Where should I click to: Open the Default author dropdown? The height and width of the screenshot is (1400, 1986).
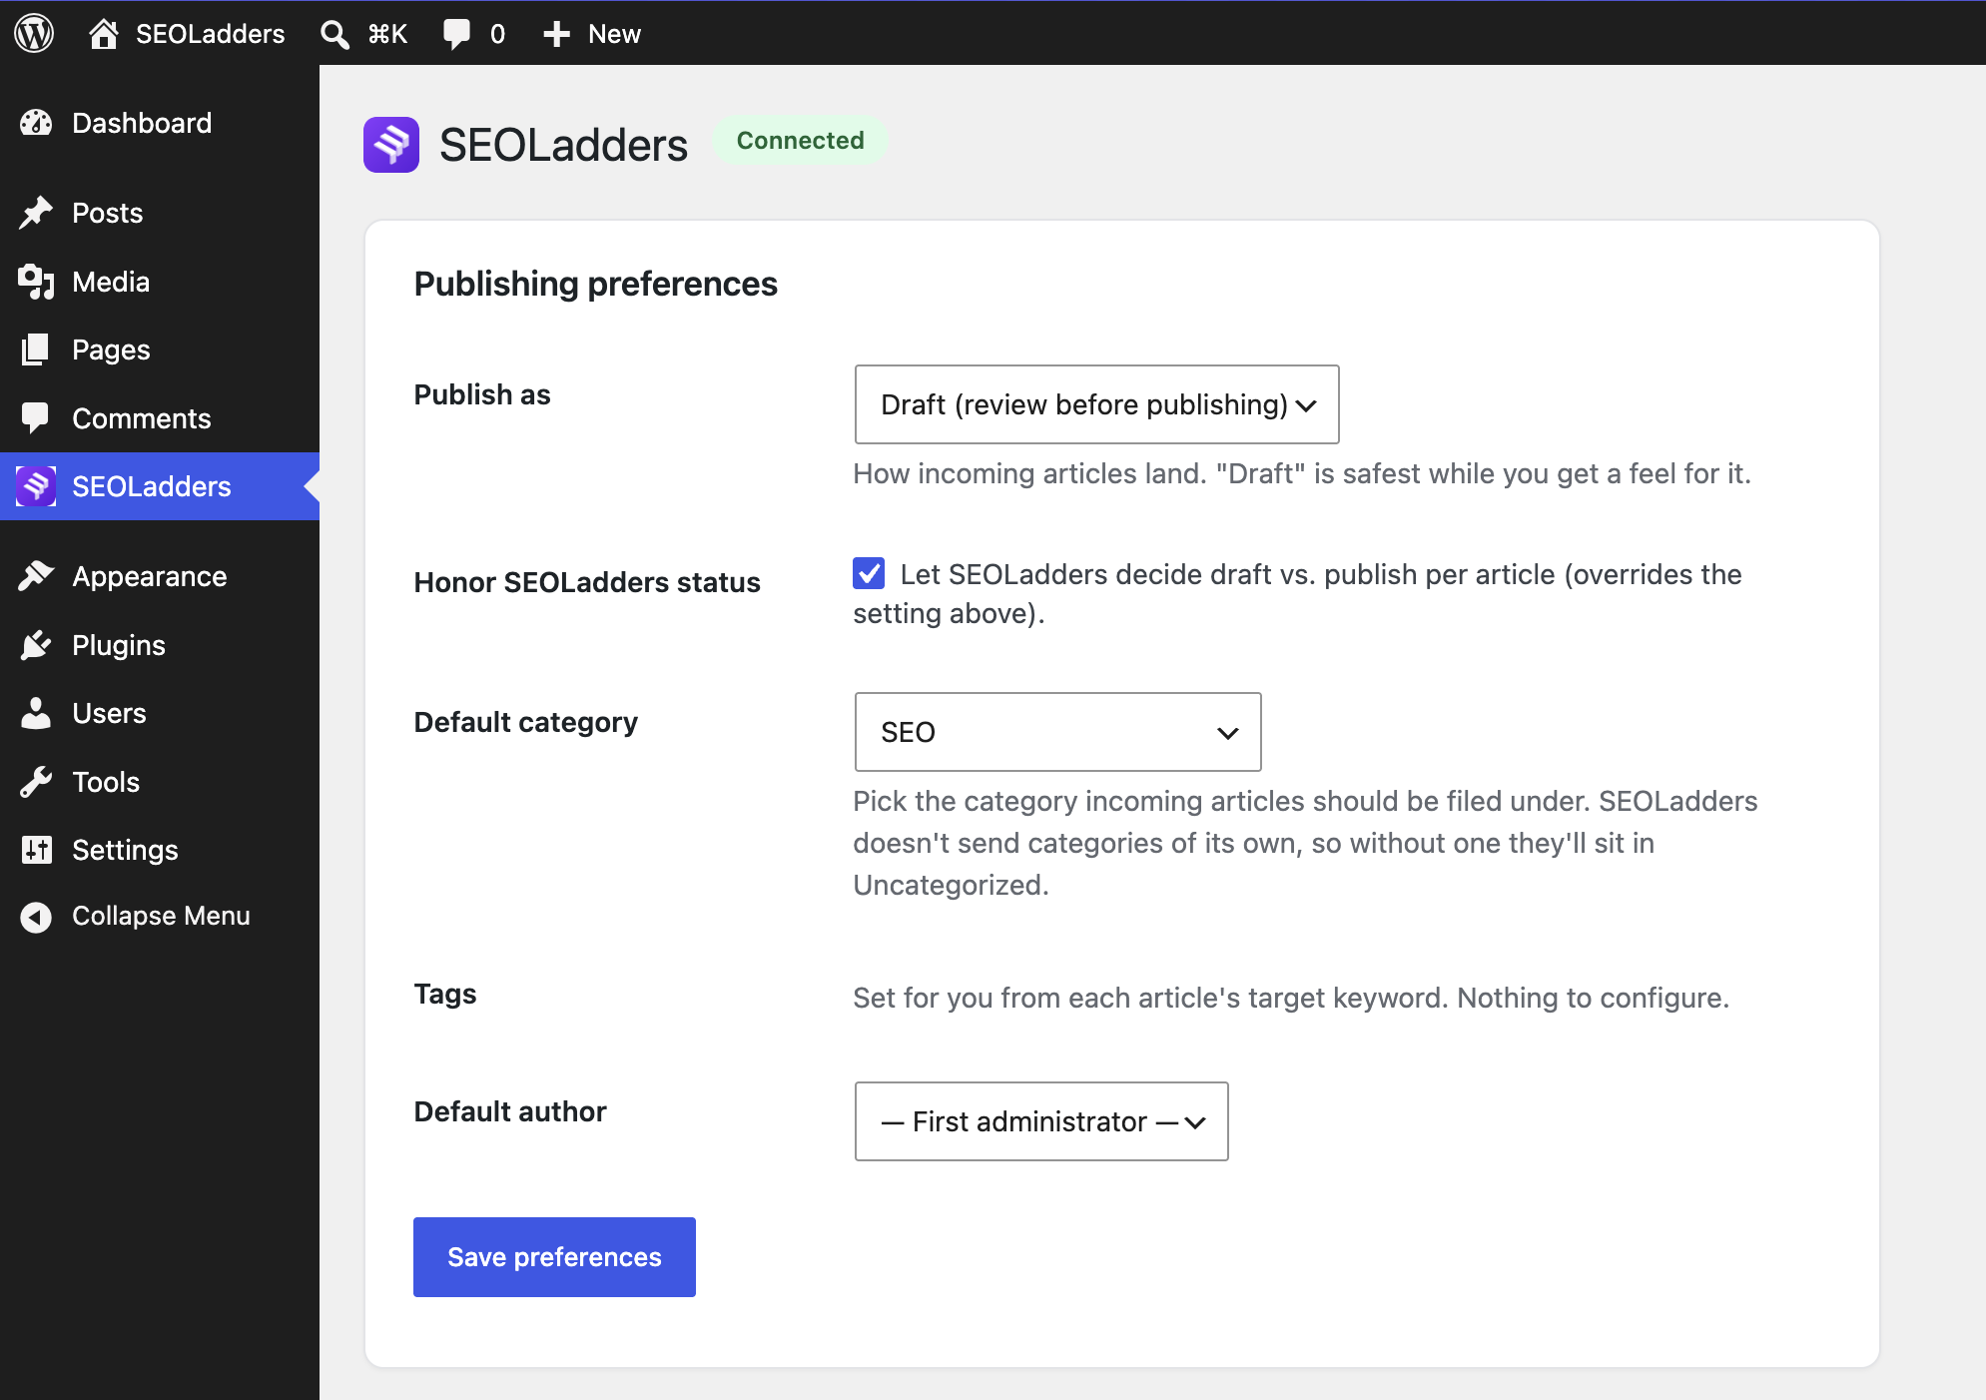point(1040,1121)
